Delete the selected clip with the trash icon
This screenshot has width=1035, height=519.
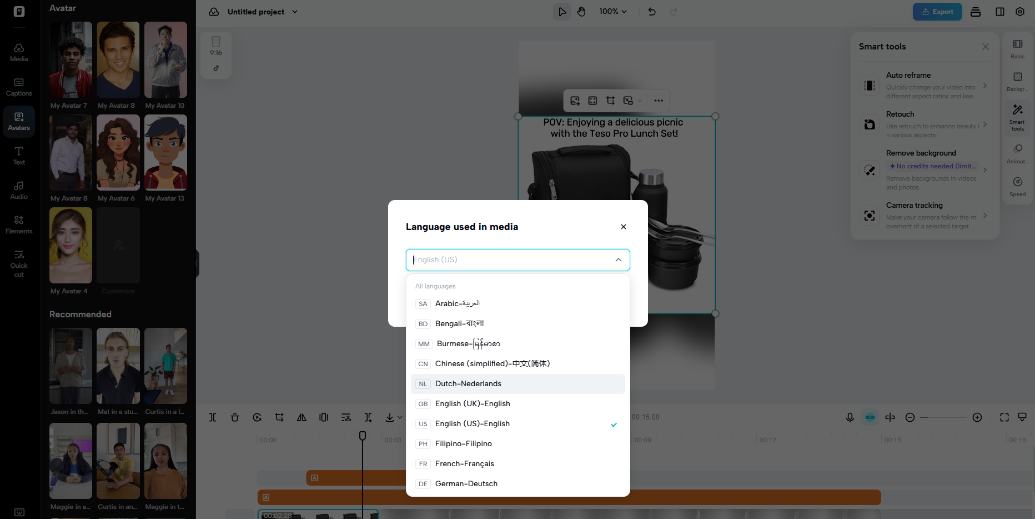point(235,417)
